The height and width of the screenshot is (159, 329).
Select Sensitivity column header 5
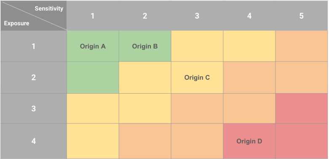[302, 16]
